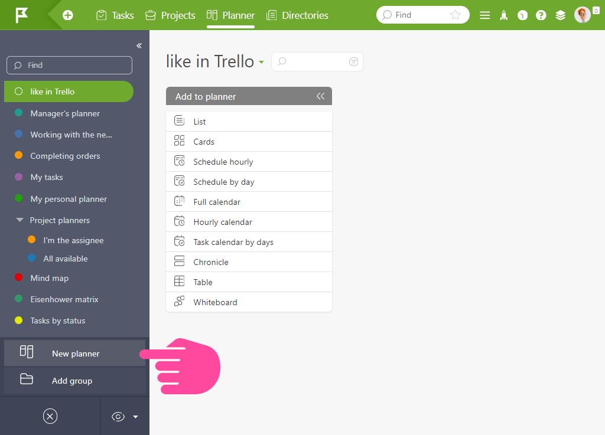Screen dimensions: 605x435
Task: Click the circled X icon at sidebar bottom
Action: click(x=50, y=416)
